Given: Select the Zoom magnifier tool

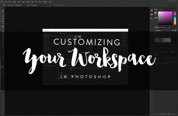Looking at the screenshot, I should 3,60.
